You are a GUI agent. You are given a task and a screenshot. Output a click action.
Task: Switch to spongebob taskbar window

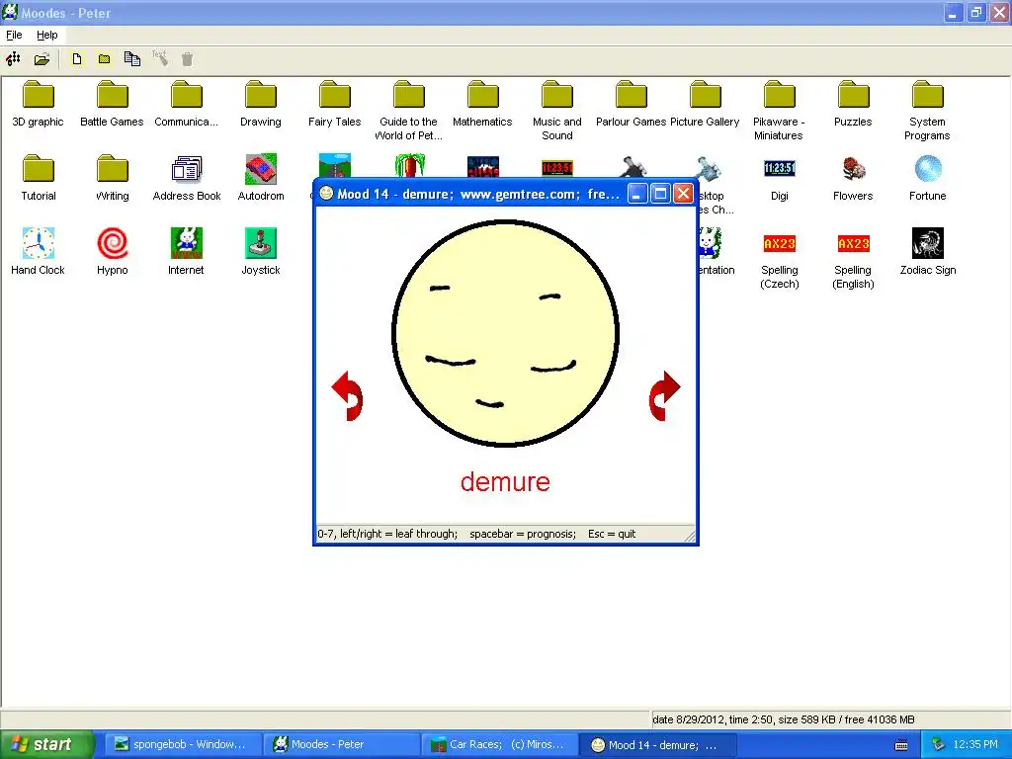click(183, 744)
